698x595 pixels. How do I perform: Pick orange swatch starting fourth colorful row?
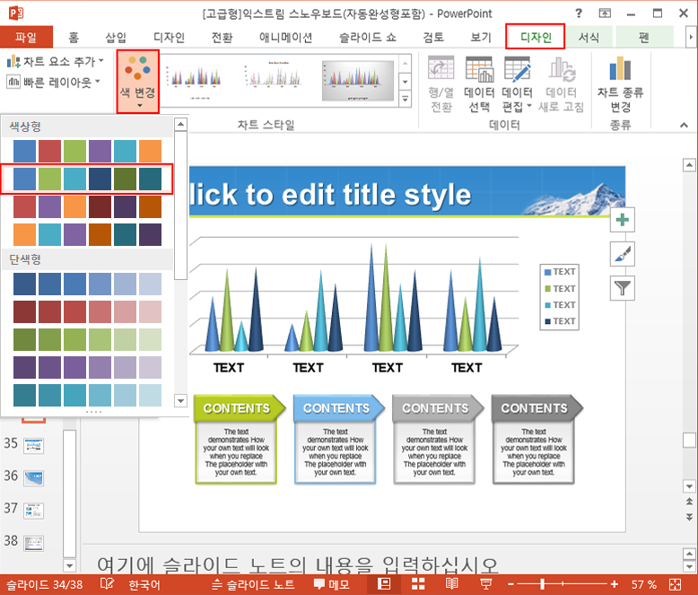(24, 235)
